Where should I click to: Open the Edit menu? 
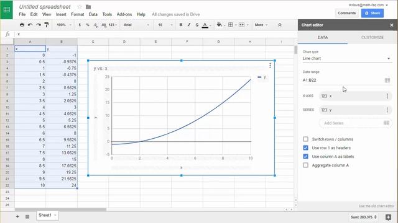coord(34,14)
